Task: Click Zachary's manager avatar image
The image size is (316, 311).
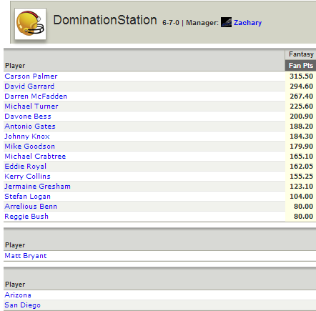Action: point(226,22)
